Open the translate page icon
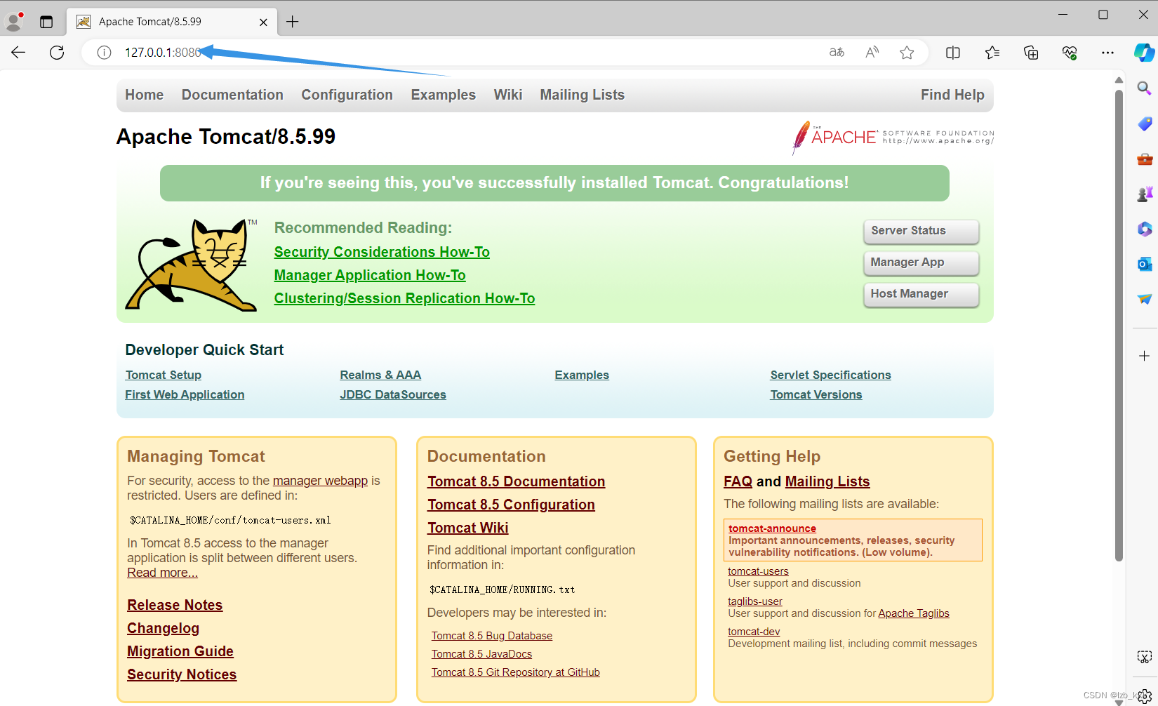 837,53
